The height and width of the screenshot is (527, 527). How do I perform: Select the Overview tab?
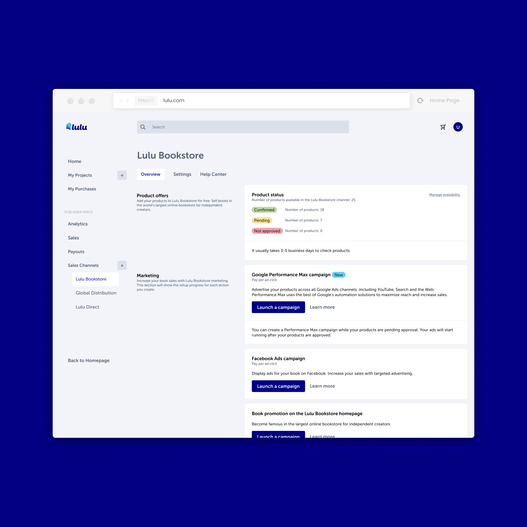point(150,174)
